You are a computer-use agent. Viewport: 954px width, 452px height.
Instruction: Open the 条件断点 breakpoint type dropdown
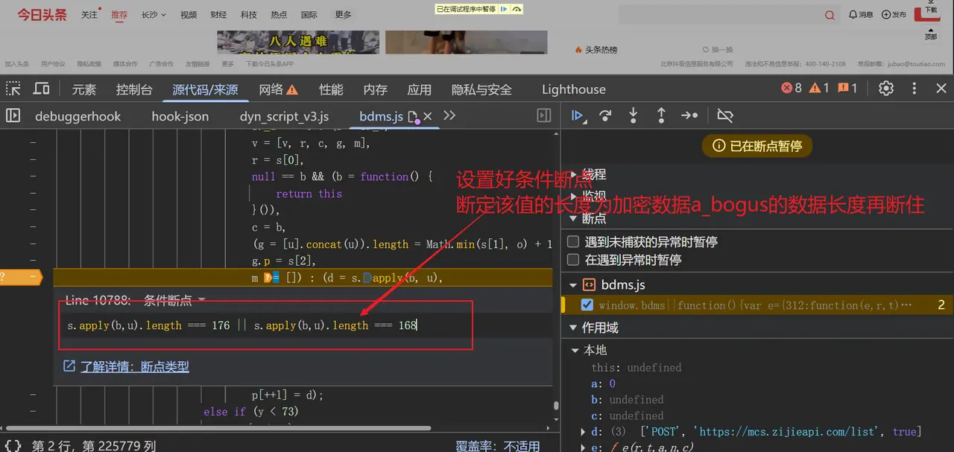[x=200, y=301]
